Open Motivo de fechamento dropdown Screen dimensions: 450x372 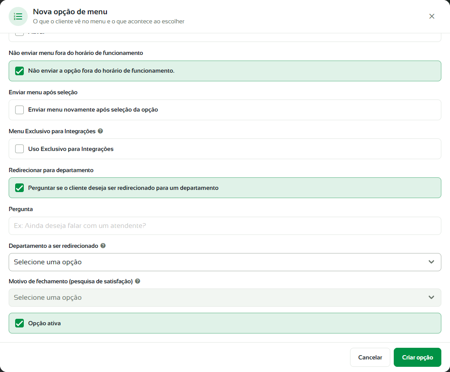coord(225,298)
